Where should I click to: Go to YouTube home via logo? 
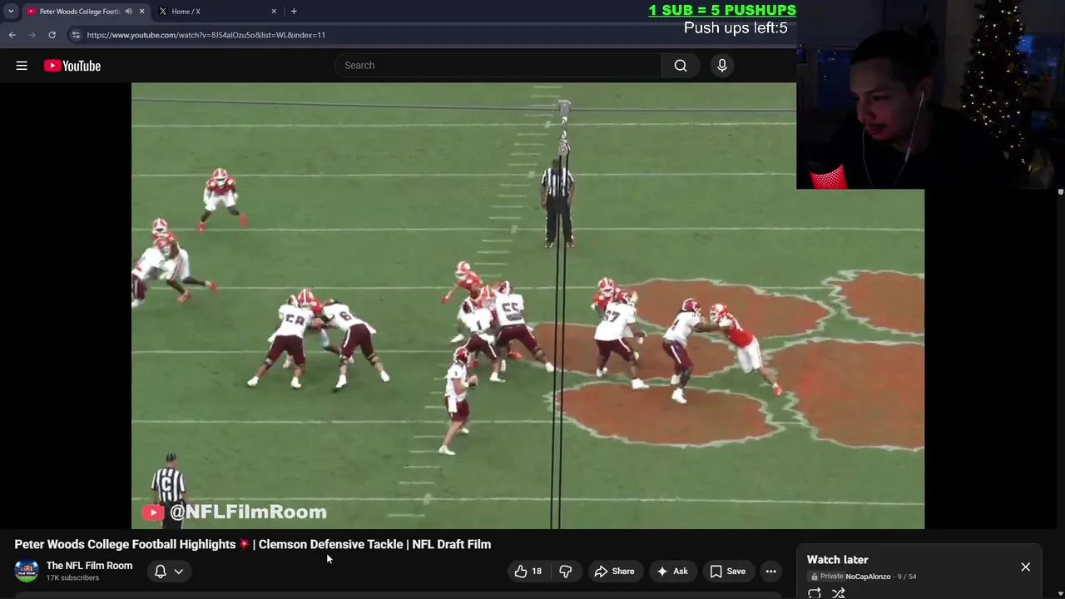[72, 66]
